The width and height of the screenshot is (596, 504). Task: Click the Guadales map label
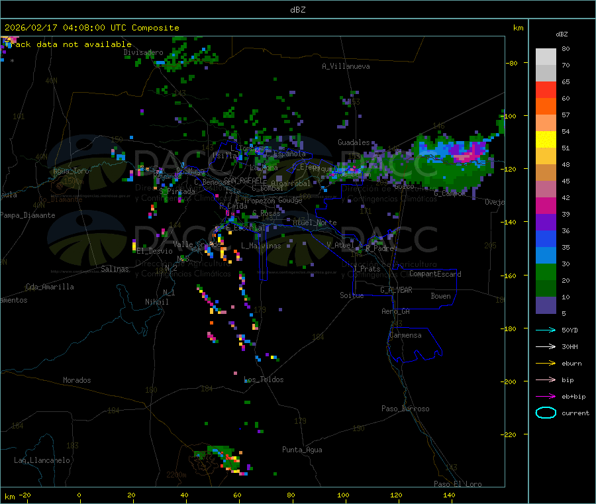[354, 142]
